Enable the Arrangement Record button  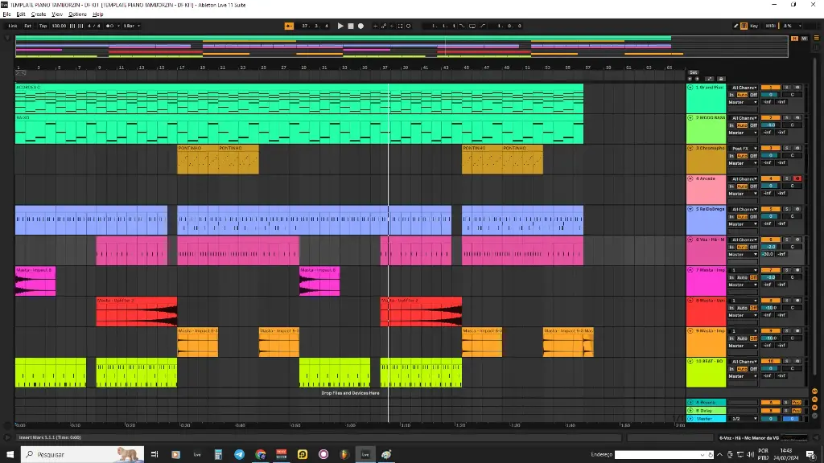tap(360, 26)
